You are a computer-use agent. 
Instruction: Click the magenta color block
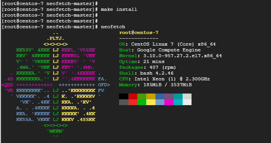point(169,102)
